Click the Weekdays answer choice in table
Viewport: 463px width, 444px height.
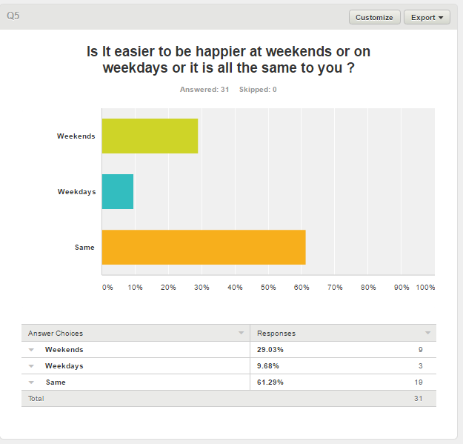64,366
